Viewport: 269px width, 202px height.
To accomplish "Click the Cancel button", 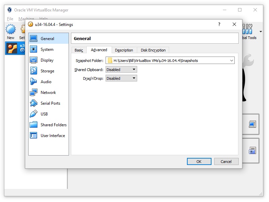I will [226, 162].
